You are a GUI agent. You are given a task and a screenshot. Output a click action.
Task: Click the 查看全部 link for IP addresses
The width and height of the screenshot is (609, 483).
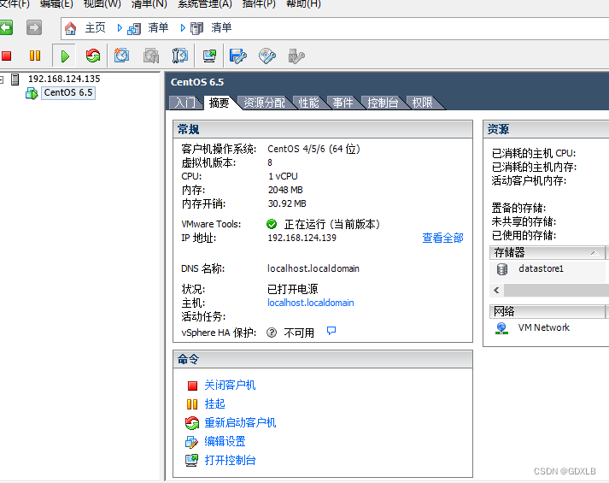tap(442, 238)
